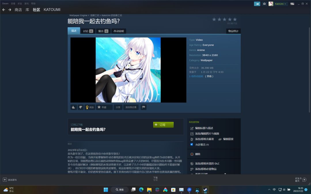Select the 讨论 discussions tab
Image resolution: width=311 pixels, height=194 pixels.
88,31
